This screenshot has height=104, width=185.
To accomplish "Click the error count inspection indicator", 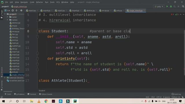I will pyautogui.click(x=172, y=14).
